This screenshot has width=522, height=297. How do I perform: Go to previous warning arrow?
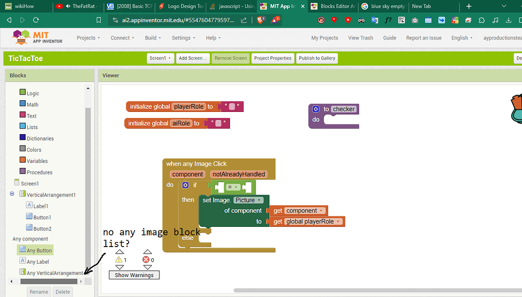120,252
